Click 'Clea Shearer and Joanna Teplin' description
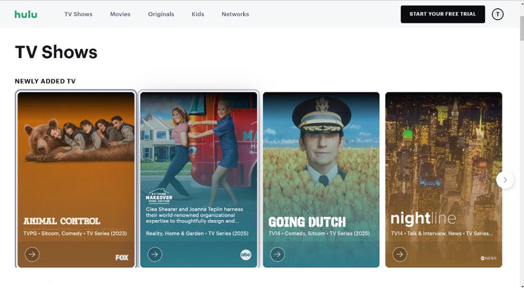This screenshot has width=524, height=288. point(194,215)
